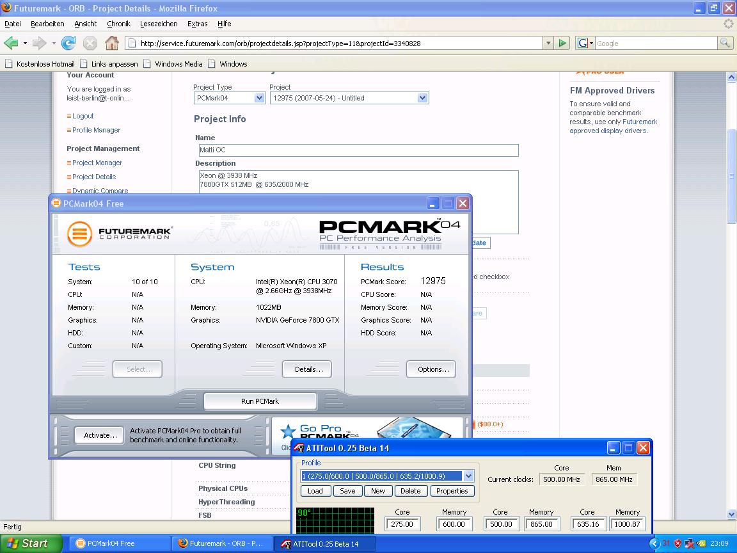Switch to PCMark04 Free taskbar item
This screenshot has height=553, width=737.
coord(118,543)
